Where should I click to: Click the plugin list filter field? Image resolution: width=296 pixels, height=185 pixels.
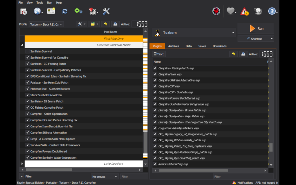(243, 177)
